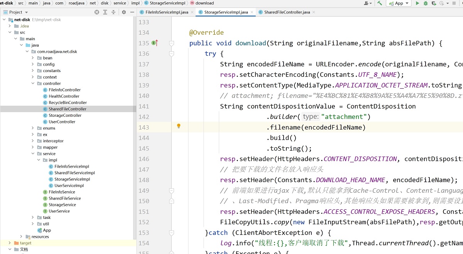Click the Select Opened File target icon
463x254 pixels.
tap(97, 12)
